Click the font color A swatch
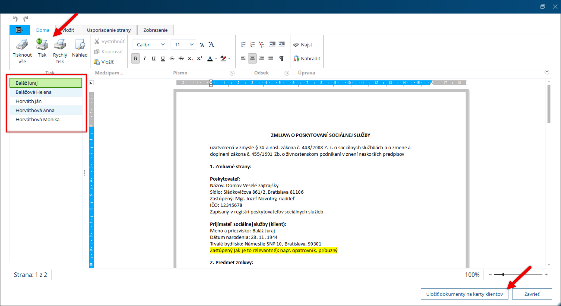The image size is (561, 306). (210, 58)
